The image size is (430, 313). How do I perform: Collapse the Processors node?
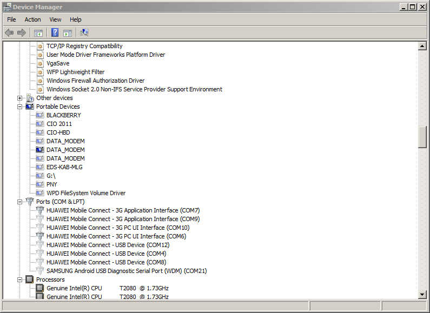pyautogui.click(x=20, y=279)
